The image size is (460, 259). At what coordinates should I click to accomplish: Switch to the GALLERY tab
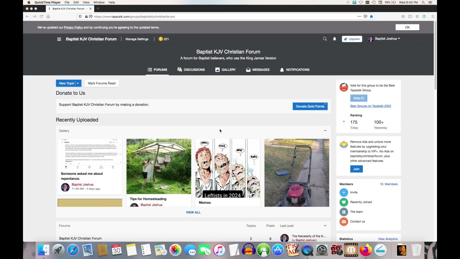click(225, 70)
